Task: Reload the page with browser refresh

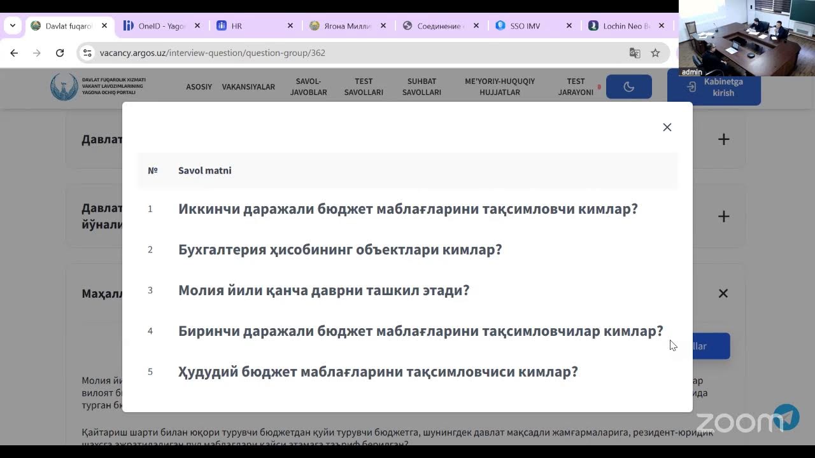Action: click(60, 53)
